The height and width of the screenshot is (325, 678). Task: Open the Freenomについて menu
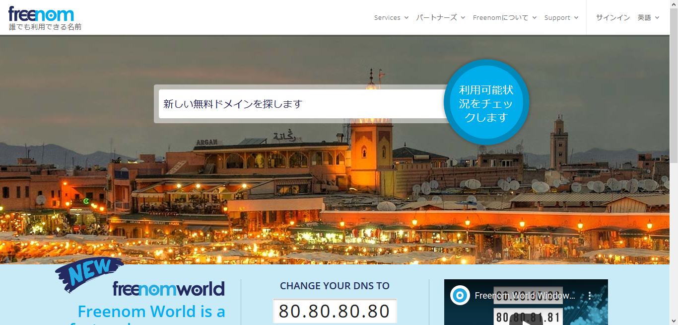pyautogui.click(x=504, y=17)
